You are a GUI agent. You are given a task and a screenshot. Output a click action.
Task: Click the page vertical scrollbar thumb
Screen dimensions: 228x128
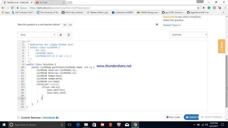pyautogui.click(x=227, y=81)
